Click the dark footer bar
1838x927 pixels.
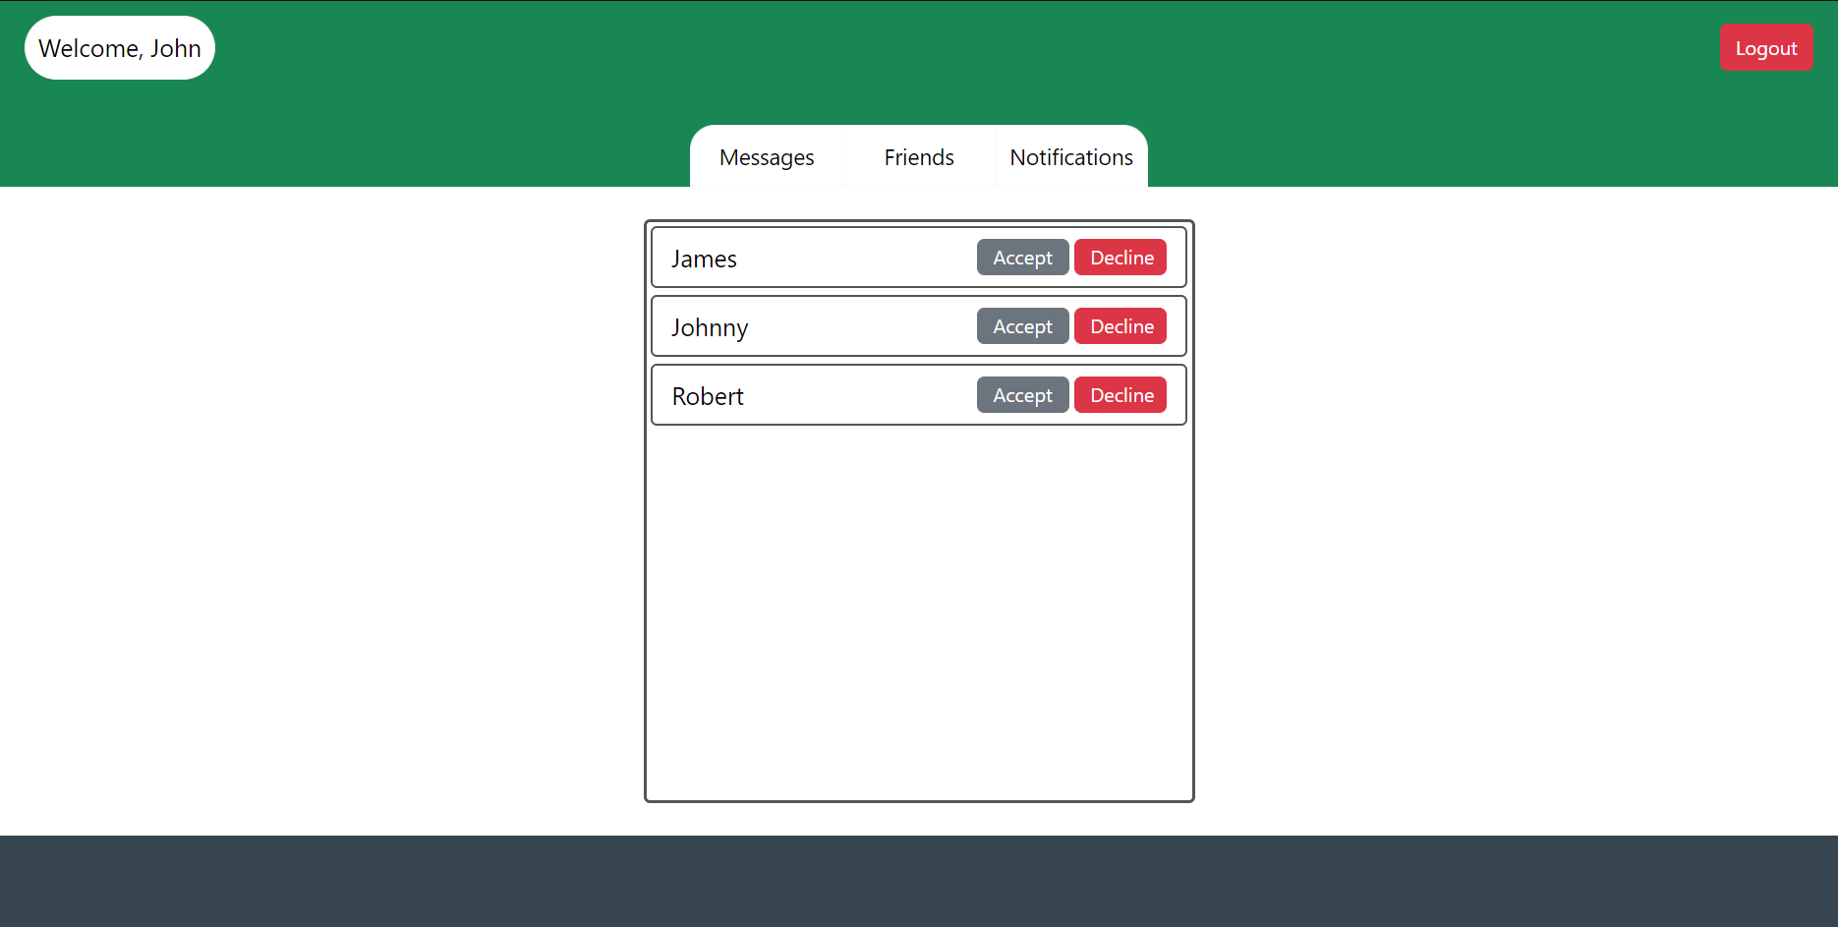pyautogui.click(x=919, y=882)
